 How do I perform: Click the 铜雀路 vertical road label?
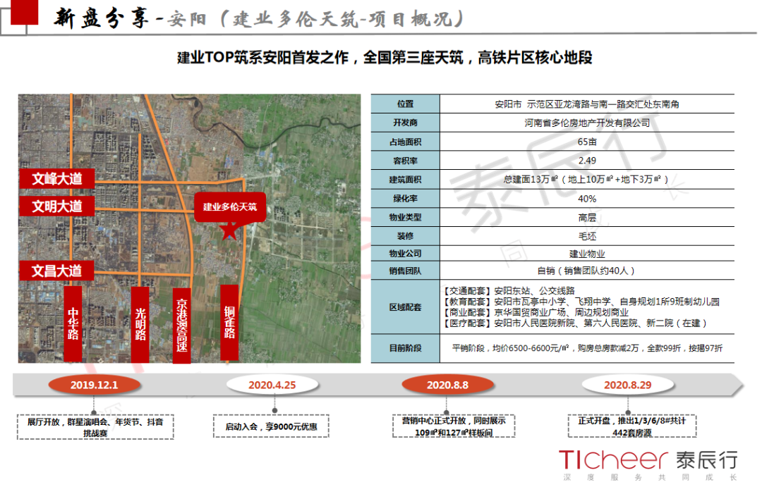[x=229, y=323]
